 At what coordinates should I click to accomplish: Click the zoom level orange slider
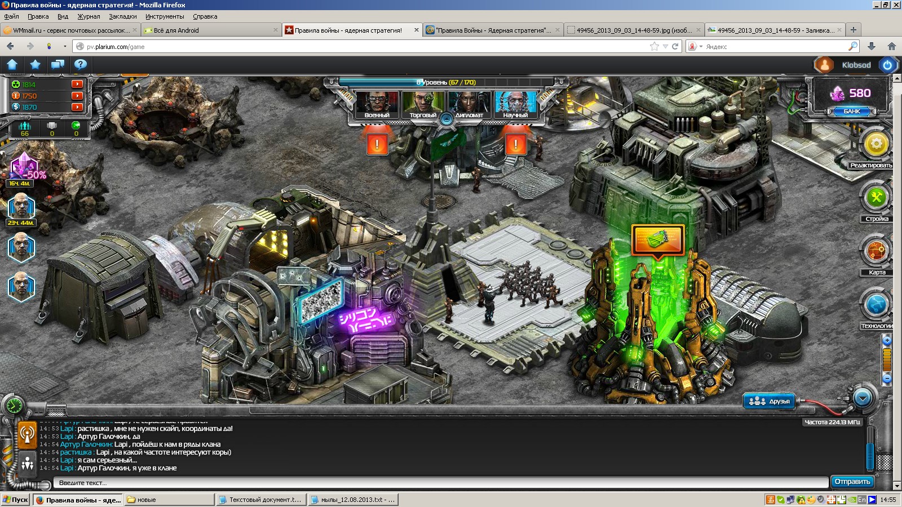(887, 359)
